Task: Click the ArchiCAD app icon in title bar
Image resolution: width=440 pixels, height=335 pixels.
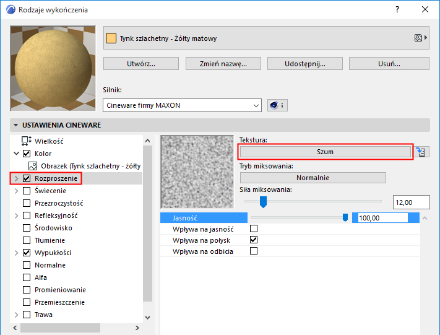Action: (x=11, y=9)
